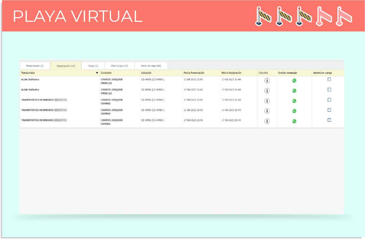Sort by Fecha Presentación column header

pyautogui.click(x=194, y=73)
